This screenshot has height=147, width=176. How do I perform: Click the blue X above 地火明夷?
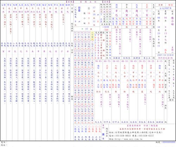[x=75, y=7]
